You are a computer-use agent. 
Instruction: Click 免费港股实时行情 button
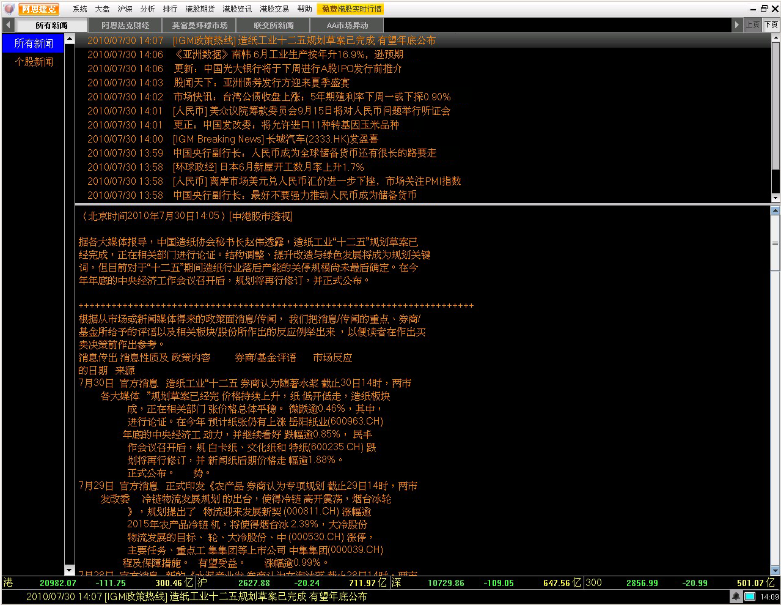pos(351,9)
